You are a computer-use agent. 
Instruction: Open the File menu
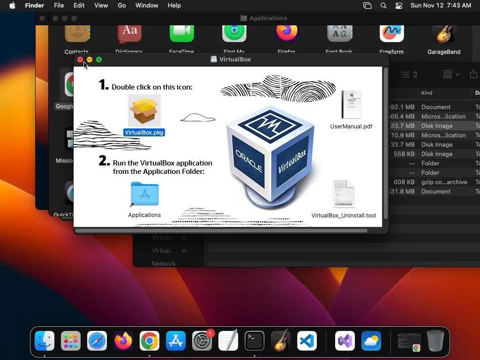(59, 6)
